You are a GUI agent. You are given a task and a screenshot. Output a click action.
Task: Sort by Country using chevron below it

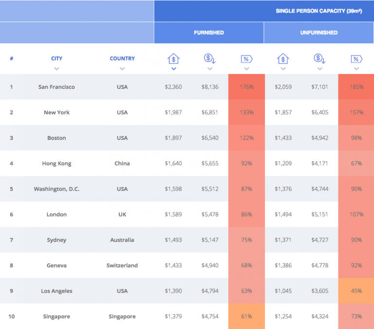pos(122,69)
